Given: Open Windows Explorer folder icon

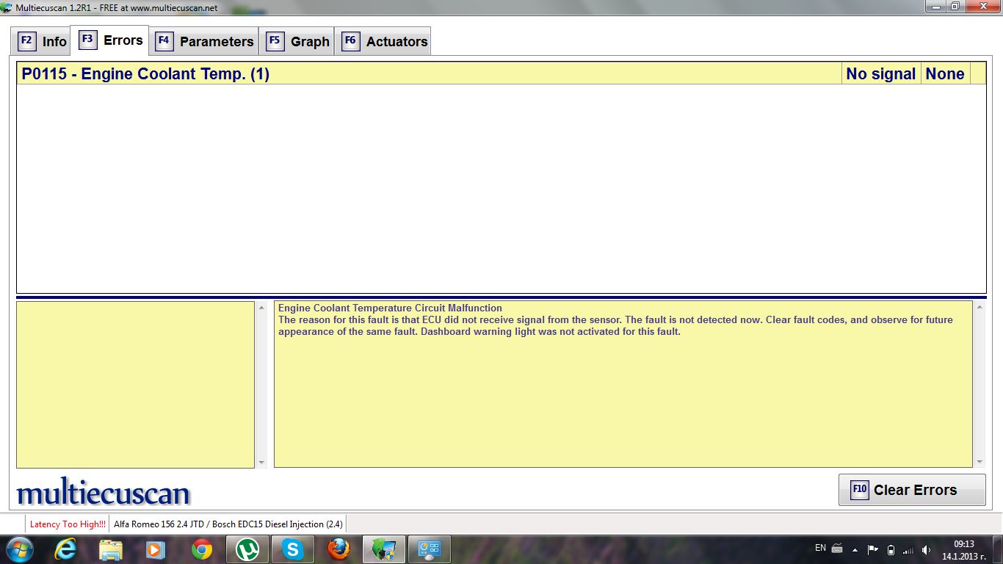Looking at the screenshot, I should 111,549.
